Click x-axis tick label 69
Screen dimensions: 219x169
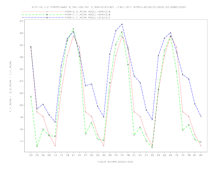point(171,155)
